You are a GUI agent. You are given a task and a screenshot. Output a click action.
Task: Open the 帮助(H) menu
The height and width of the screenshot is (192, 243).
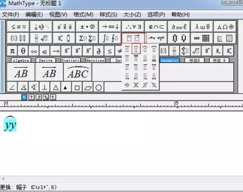[180, 14]
